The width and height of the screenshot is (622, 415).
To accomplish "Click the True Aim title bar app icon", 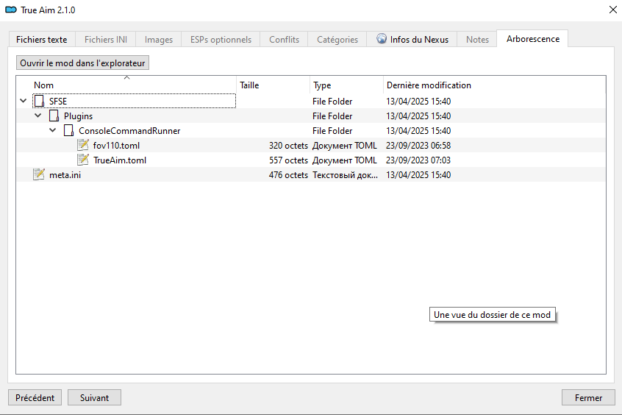I will (11, 10).
